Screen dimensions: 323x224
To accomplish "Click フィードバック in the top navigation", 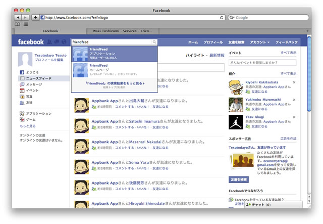I will pos(287,42).
